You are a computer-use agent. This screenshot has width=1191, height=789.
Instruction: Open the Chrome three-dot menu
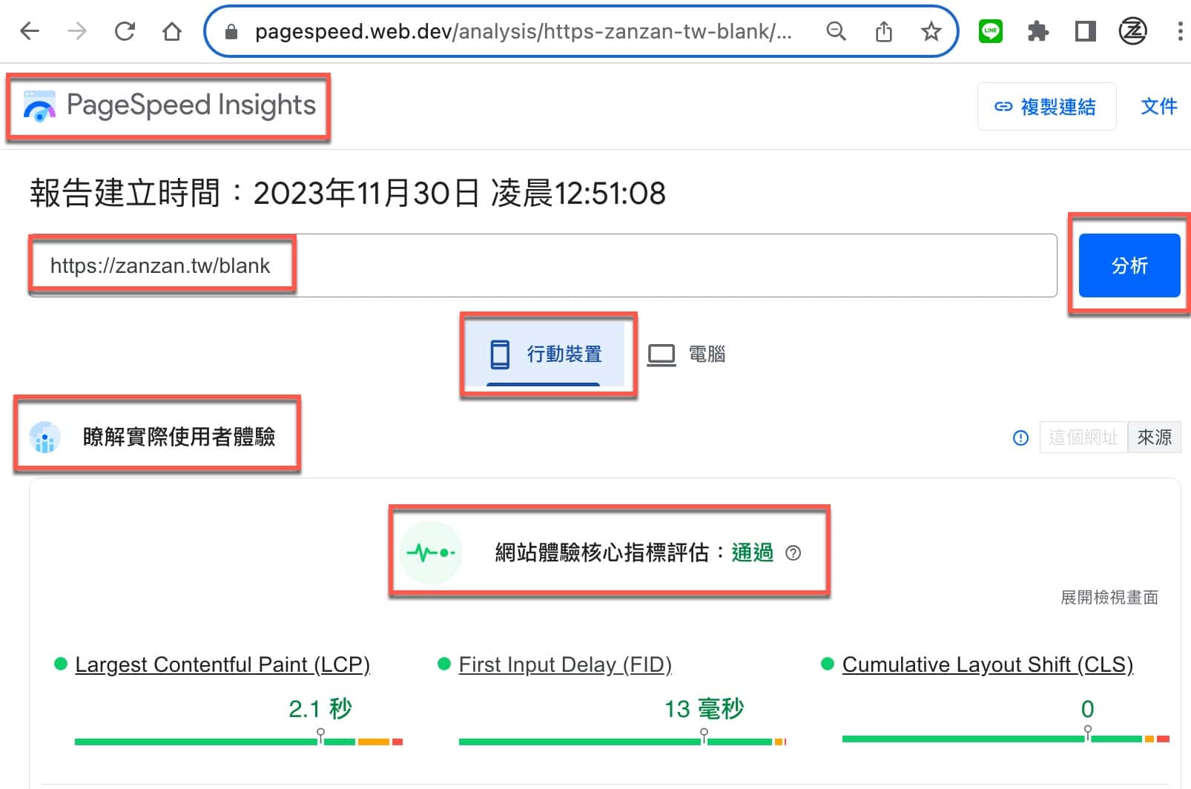pyautogui.click(x=1180, y=31)
